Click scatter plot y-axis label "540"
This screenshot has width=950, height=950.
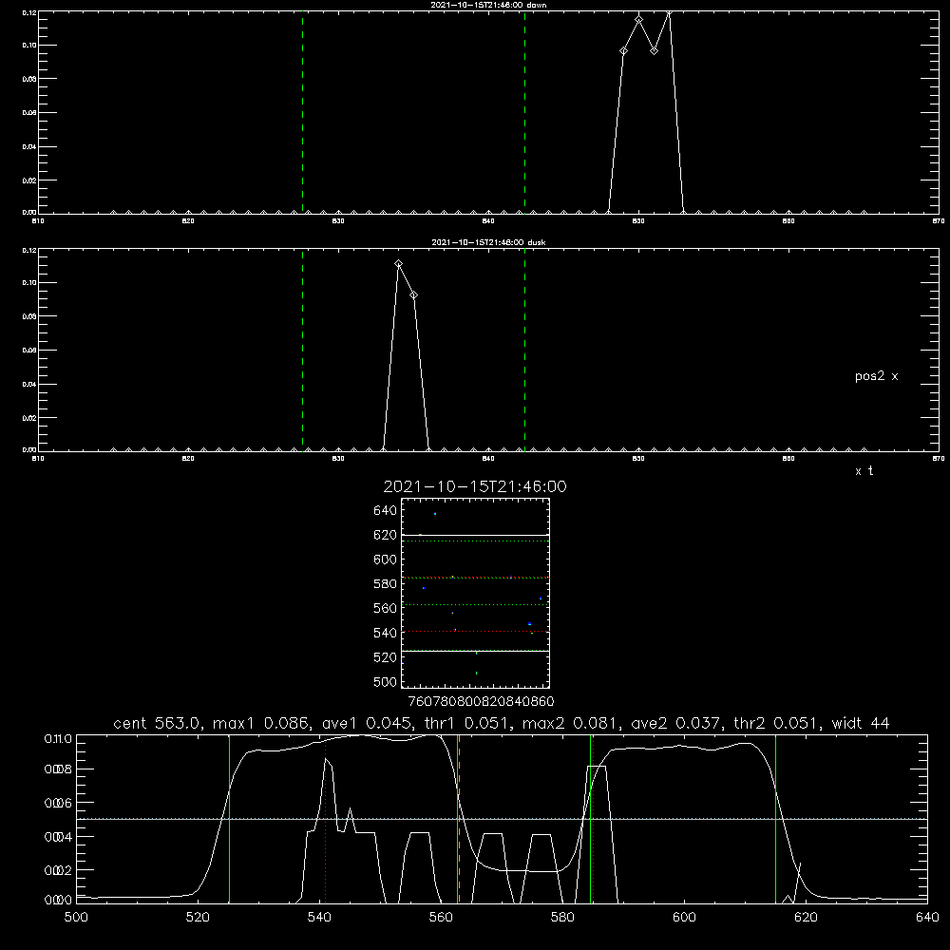[x=386, y=633]
